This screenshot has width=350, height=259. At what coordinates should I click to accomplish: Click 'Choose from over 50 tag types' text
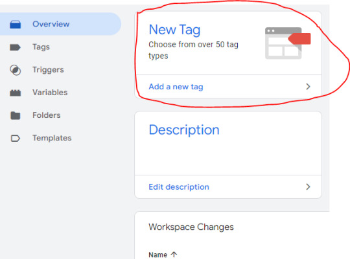[x=193, y=51]
